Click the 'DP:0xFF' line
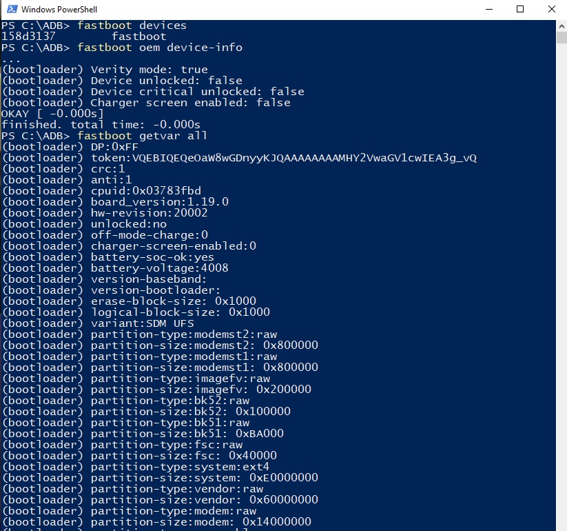Viewport: 567px width, 531px height. (x=70, y=147)
